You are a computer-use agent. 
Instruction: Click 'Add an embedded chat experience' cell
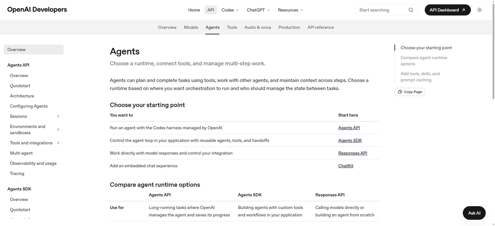[144, 166]
